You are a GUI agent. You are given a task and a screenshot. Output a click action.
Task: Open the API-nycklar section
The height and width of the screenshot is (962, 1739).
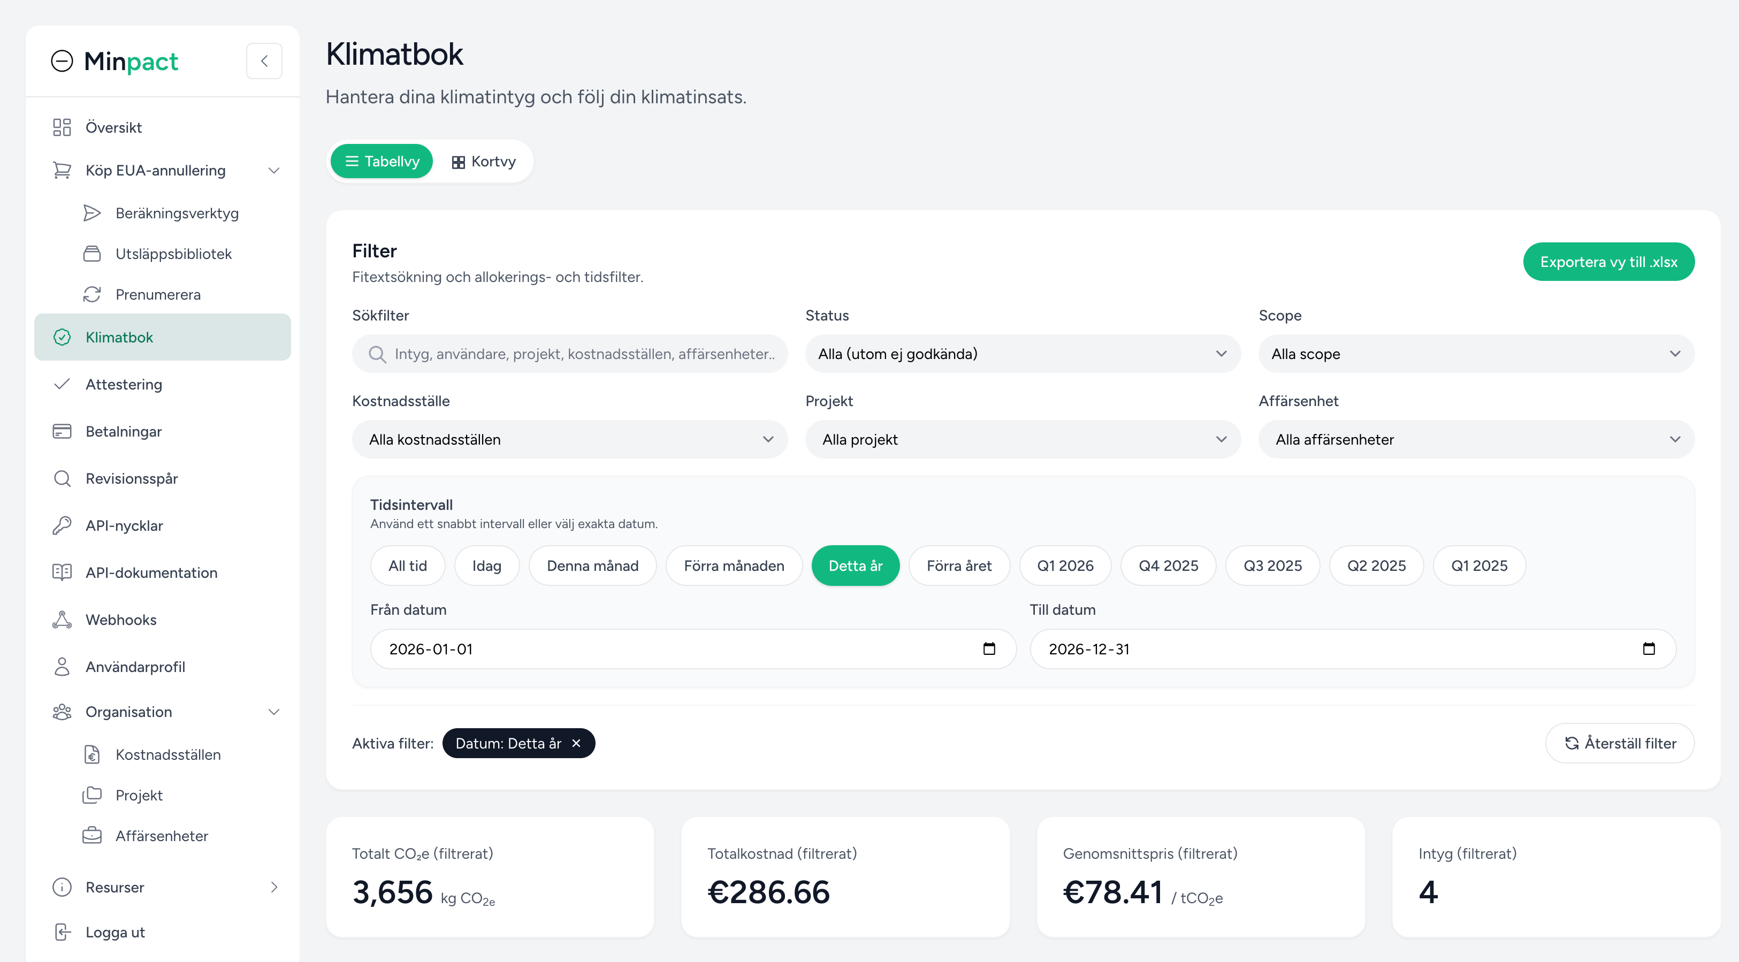pos(124,525)
